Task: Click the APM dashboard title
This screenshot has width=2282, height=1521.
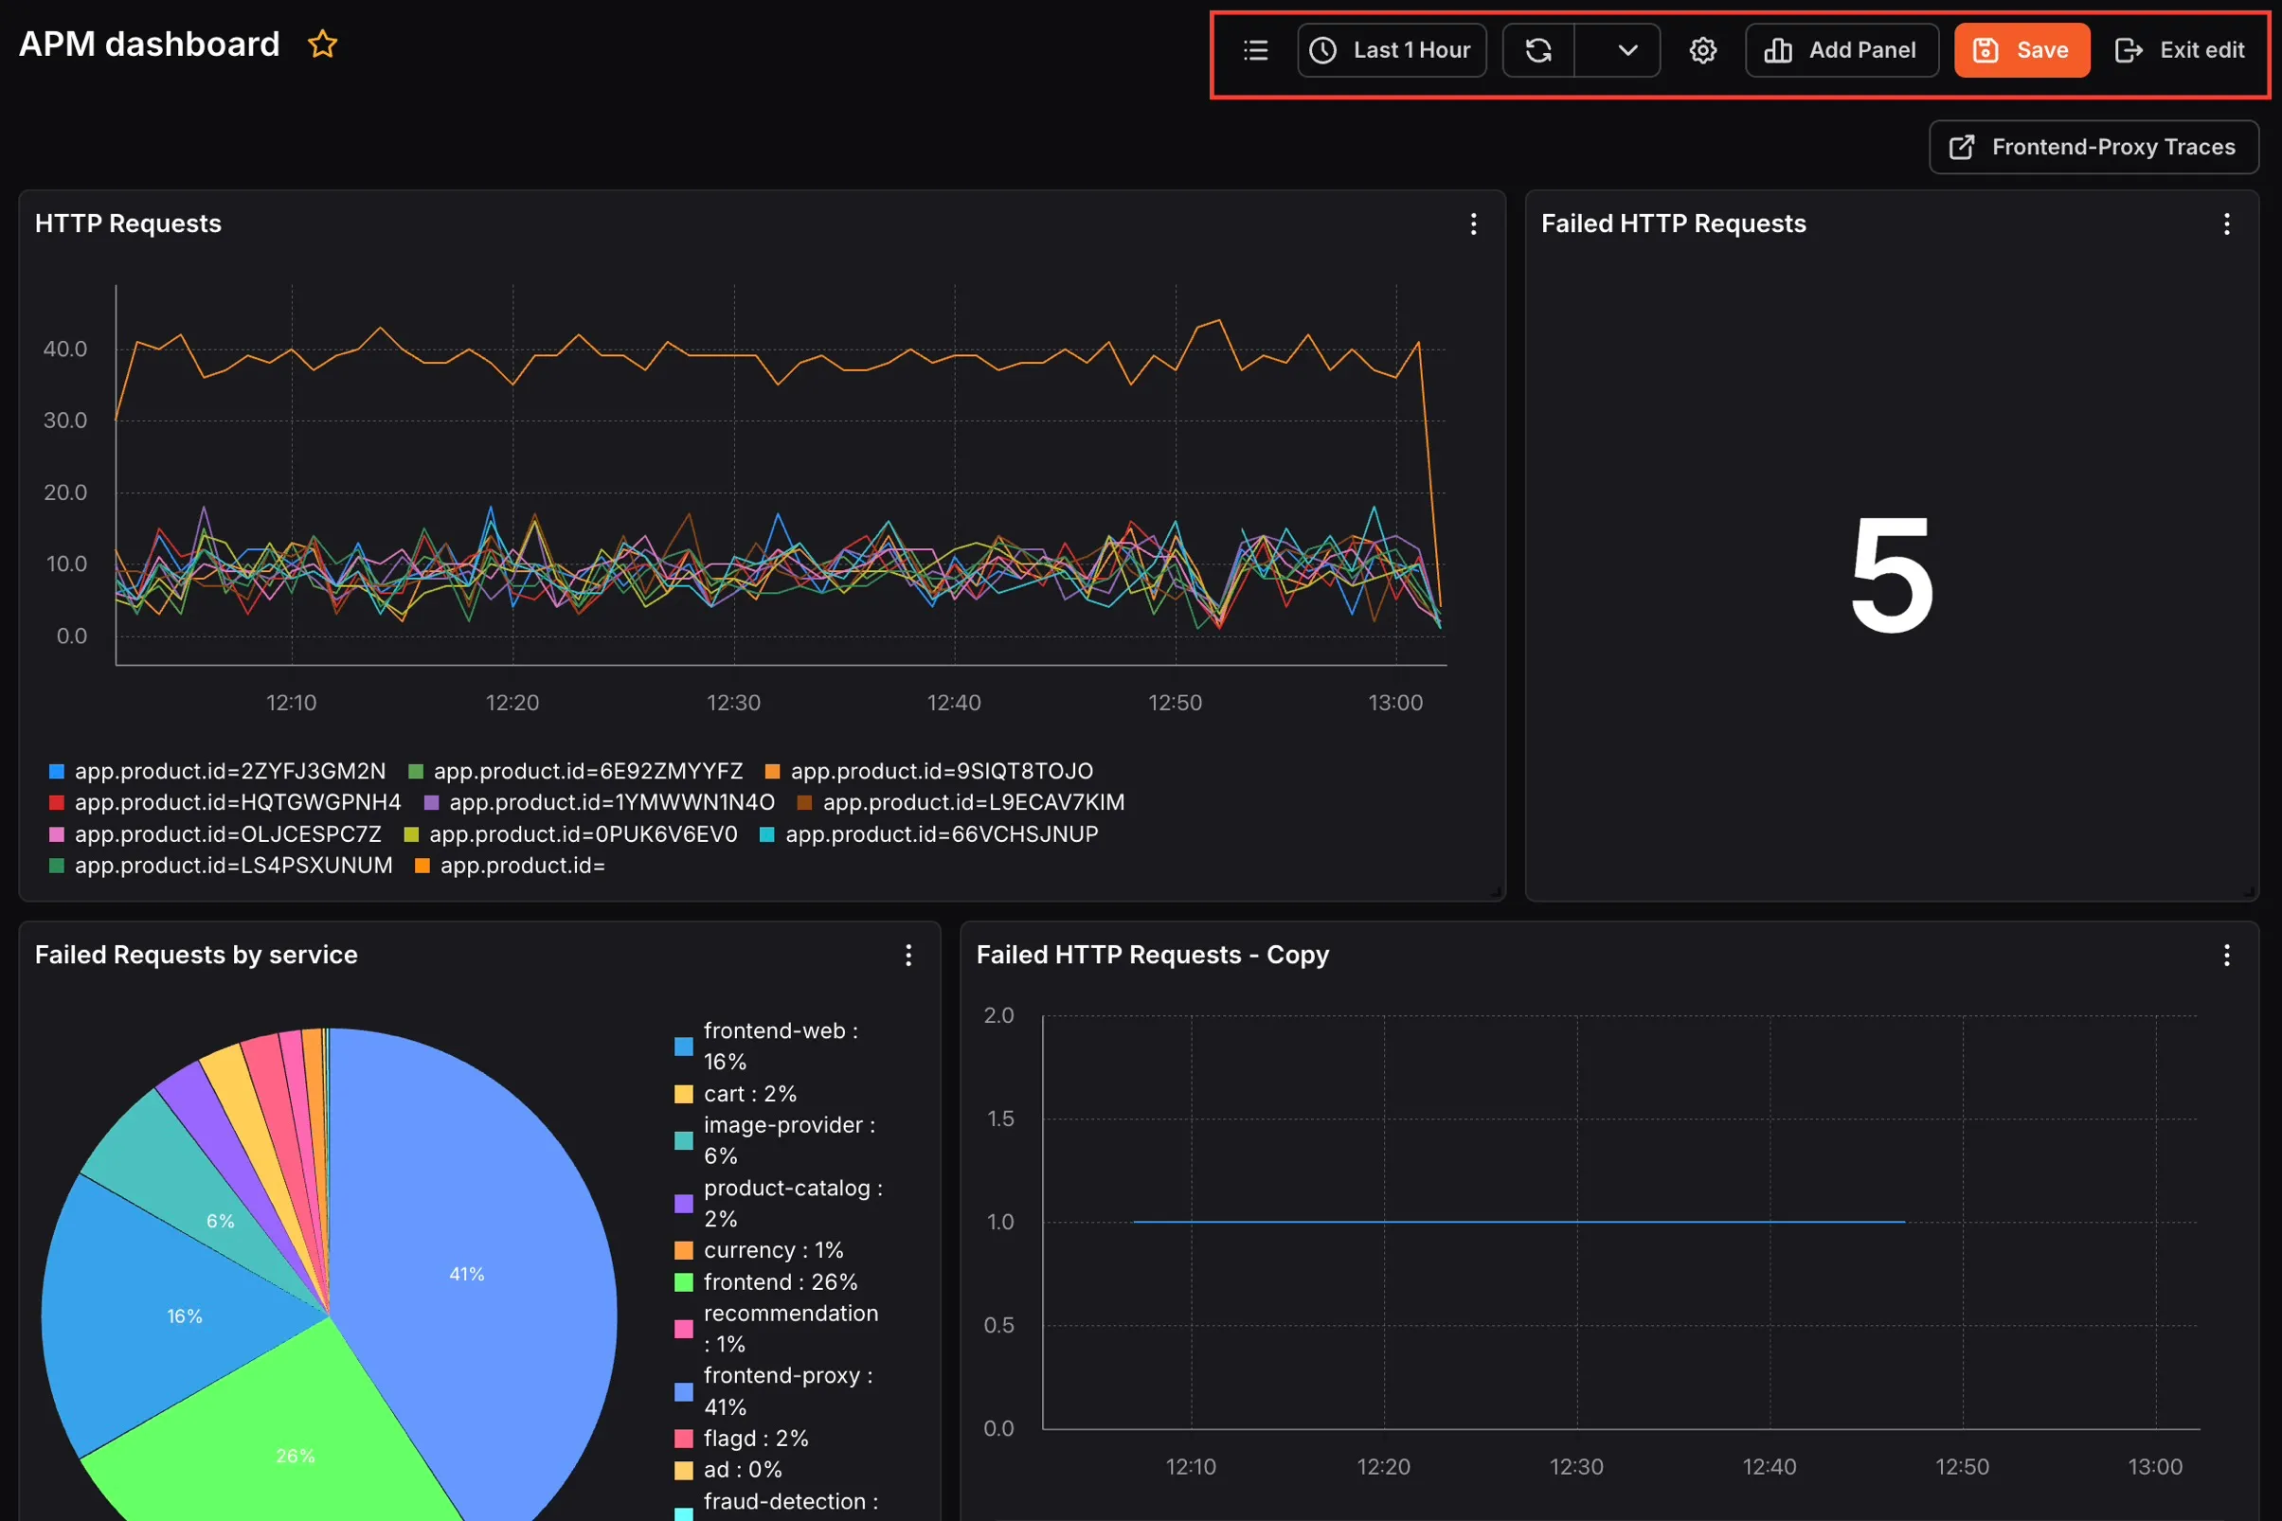Action: pyautogui.click(x=150, y=45)
